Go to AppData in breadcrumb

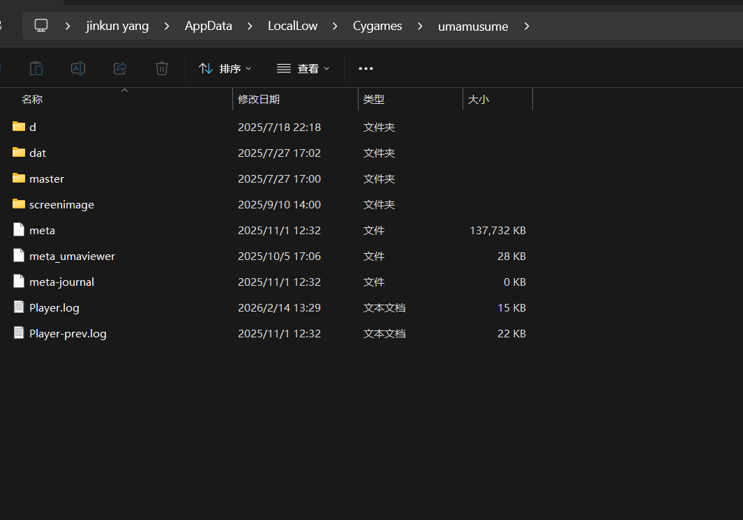click(209, 26)
